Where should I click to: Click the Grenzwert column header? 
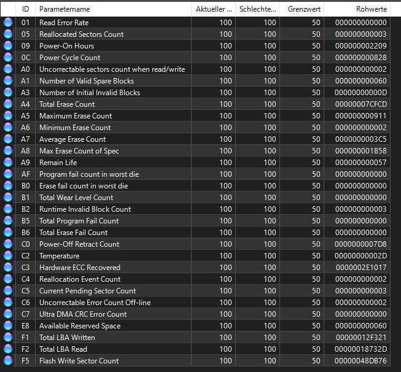coord(302,9)
